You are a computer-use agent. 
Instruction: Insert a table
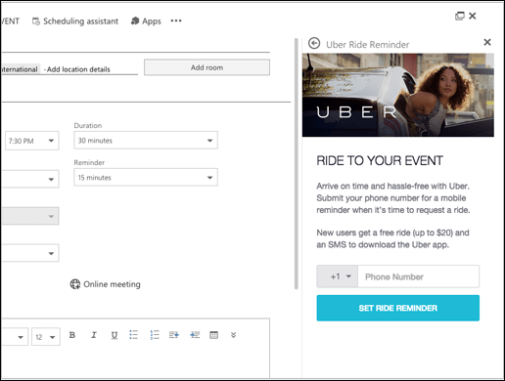(x=214, y=335)
